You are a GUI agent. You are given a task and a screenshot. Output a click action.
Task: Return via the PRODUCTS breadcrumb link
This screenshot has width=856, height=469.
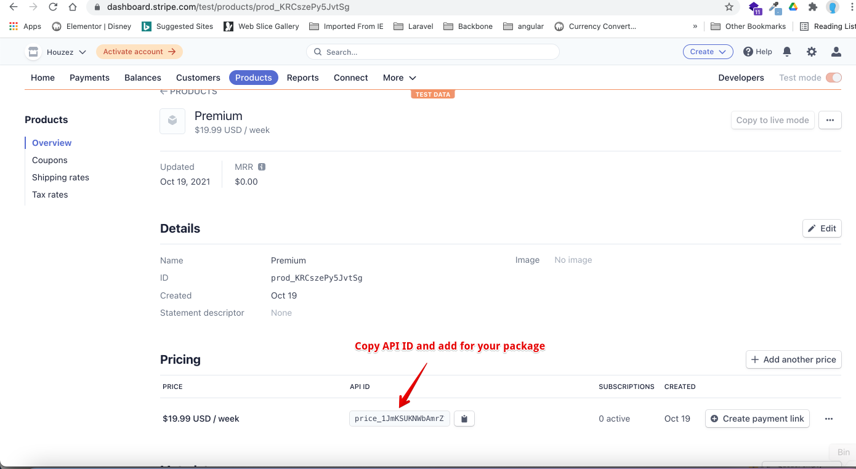188,92
